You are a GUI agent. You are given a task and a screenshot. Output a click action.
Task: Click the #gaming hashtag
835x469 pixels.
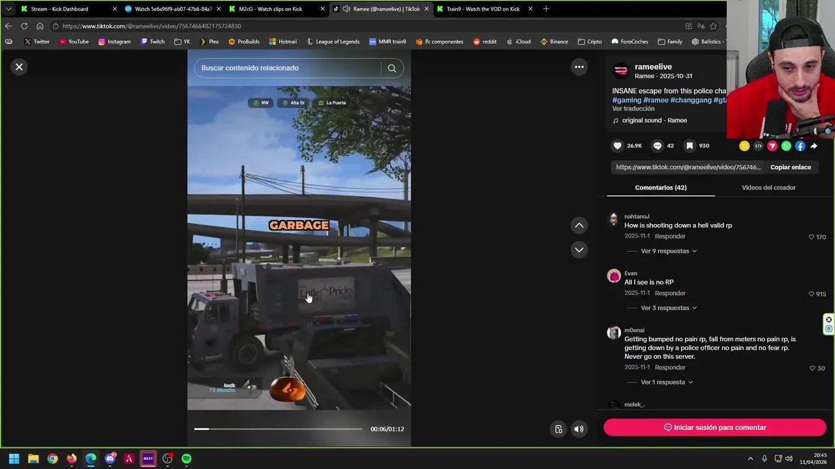tap(626, 100)
